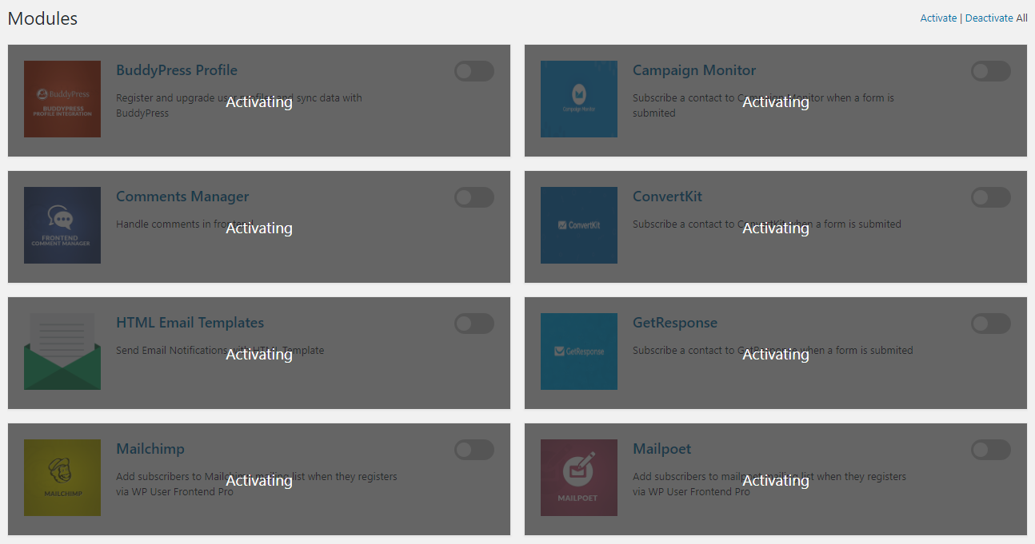The height and width of the screenshot is (544, 1035).
Task: Toggle the Mailchimp module switch
Action: pyautogui.click(x=474, y=450)
